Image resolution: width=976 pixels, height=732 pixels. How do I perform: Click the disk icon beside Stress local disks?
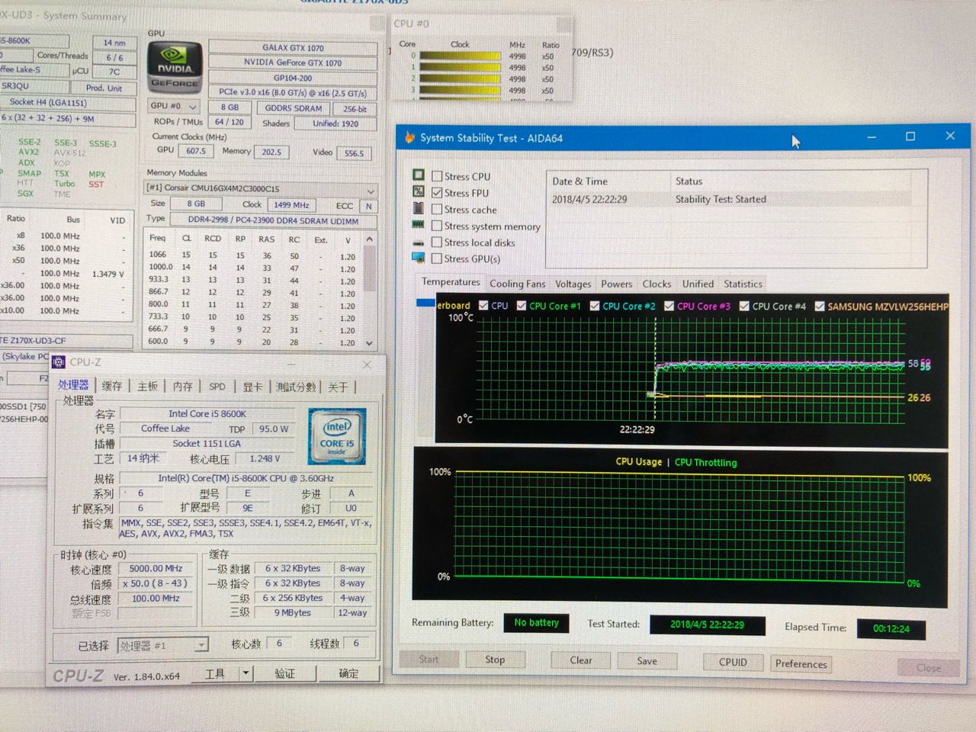tap(419, 242)
